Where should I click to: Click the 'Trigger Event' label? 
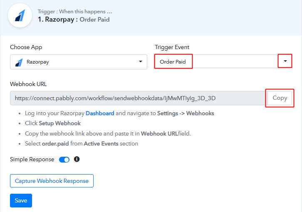[172, 47]
